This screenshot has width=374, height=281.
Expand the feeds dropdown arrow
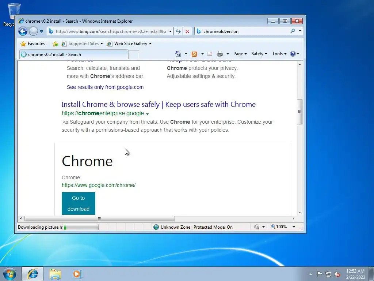(202, 54)
